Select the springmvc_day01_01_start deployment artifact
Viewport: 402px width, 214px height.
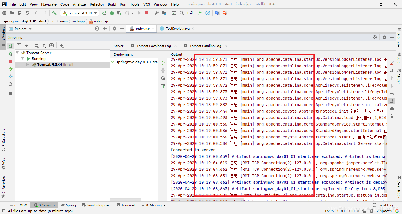pos(135,62)
